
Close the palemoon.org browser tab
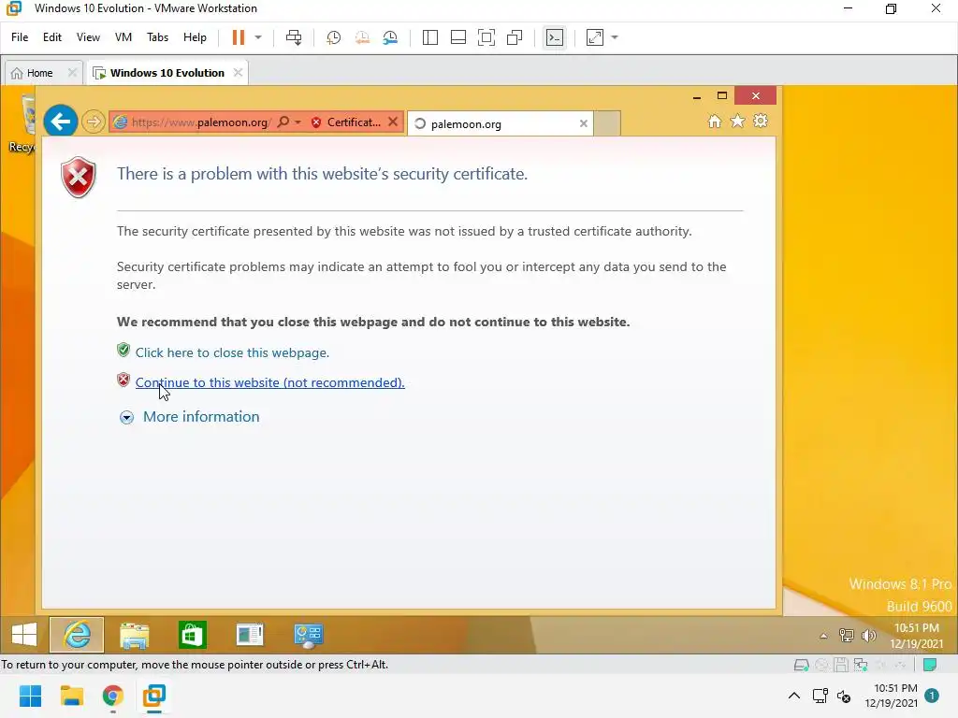pos(584,124)
